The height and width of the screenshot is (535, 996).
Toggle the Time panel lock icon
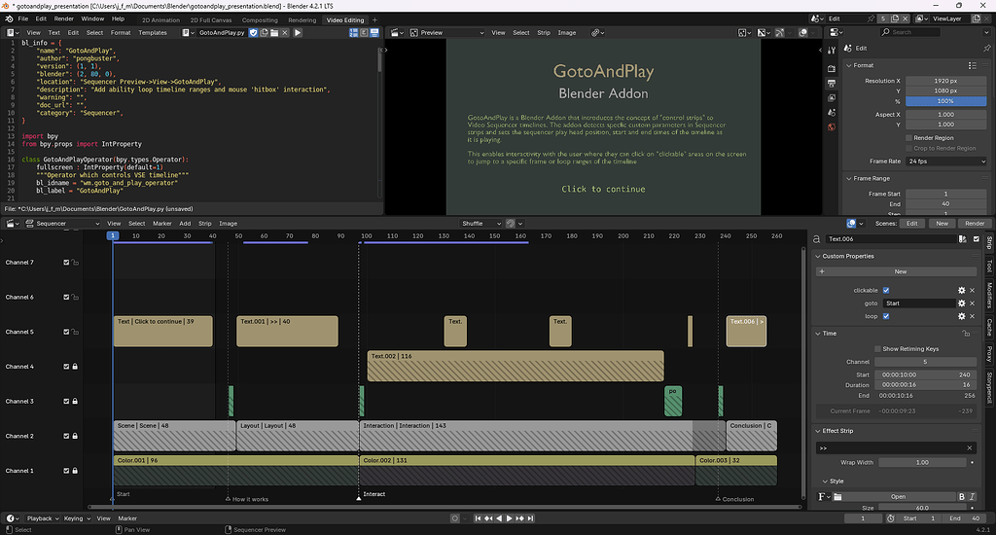[966, 334]
